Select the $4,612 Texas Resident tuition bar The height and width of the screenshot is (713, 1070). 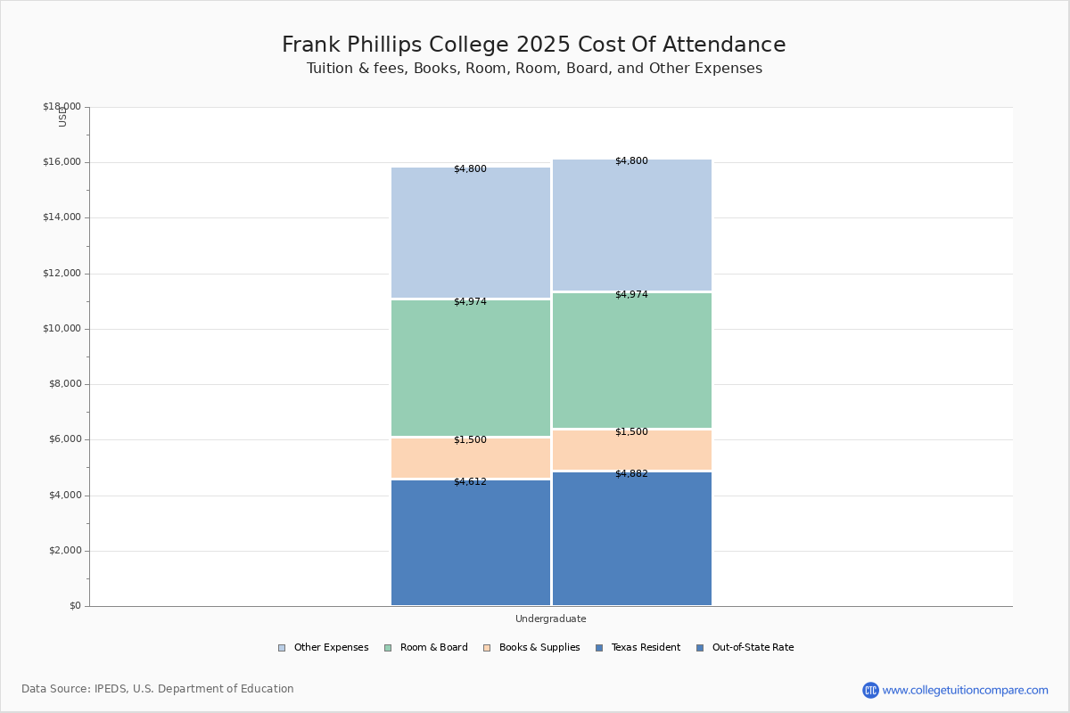[x=471, y=543]
